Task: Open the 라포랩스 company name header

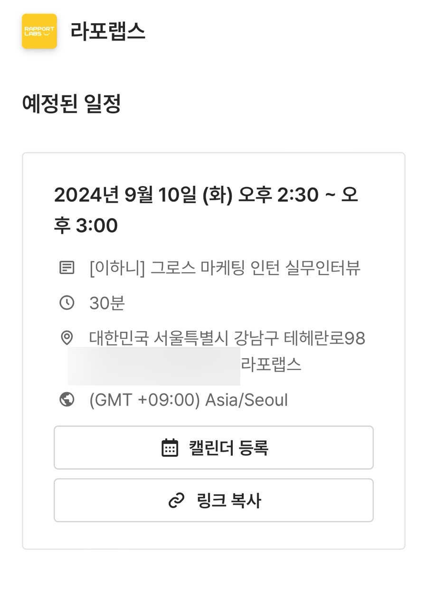Action: 108,31
